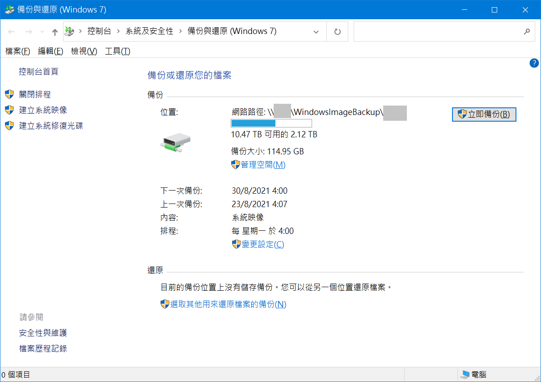The height and width of the screenshot is (382, 541).
Task: Click next backup time 30/8/2021 4:00
Action: [260, 191]
